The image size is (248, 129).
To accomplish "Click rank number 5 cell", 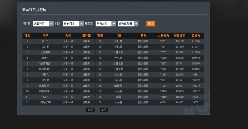I will [x=27, y=63].
